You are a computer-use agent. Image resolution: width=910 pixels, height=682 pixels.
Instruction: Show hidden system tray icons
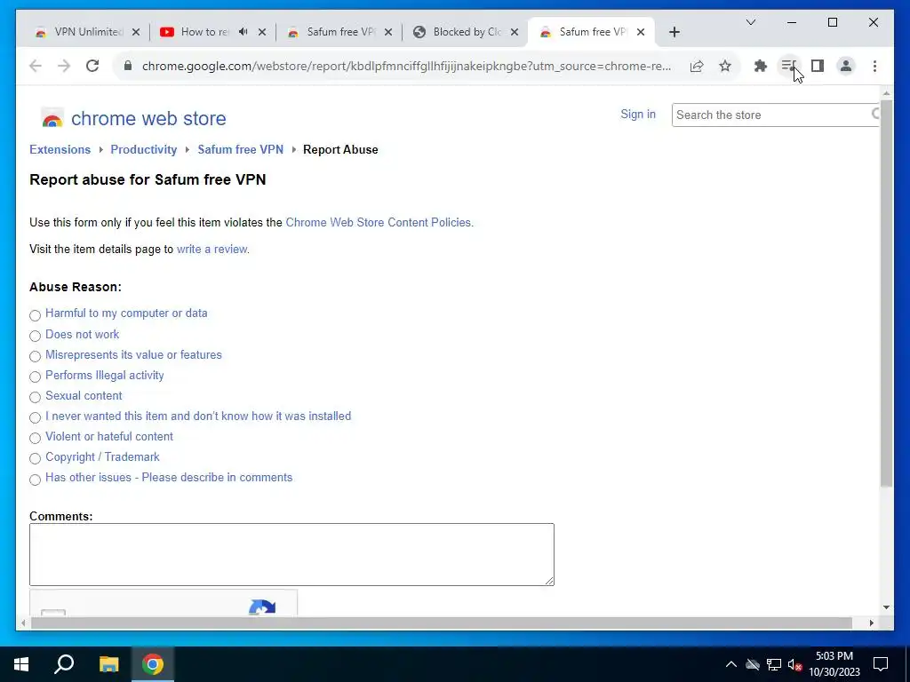pos(731,664)
